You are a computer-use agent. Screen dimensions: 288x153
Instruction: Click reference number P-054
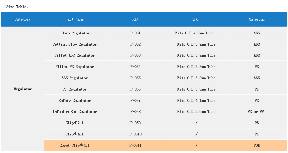click(x=135, y=67)
